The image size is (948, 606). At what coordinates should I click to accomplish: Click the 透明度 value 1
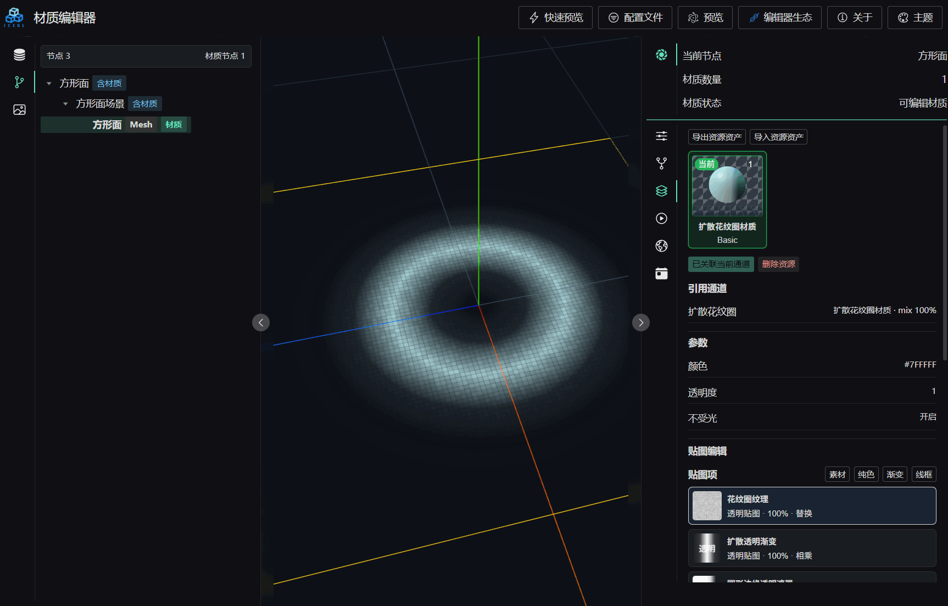tap(933, 391)
